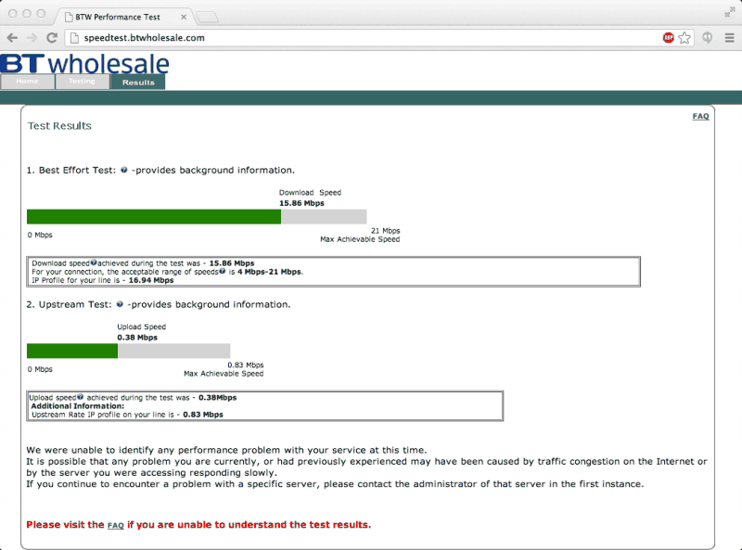Click the download speed progress bar

point(197,217)
